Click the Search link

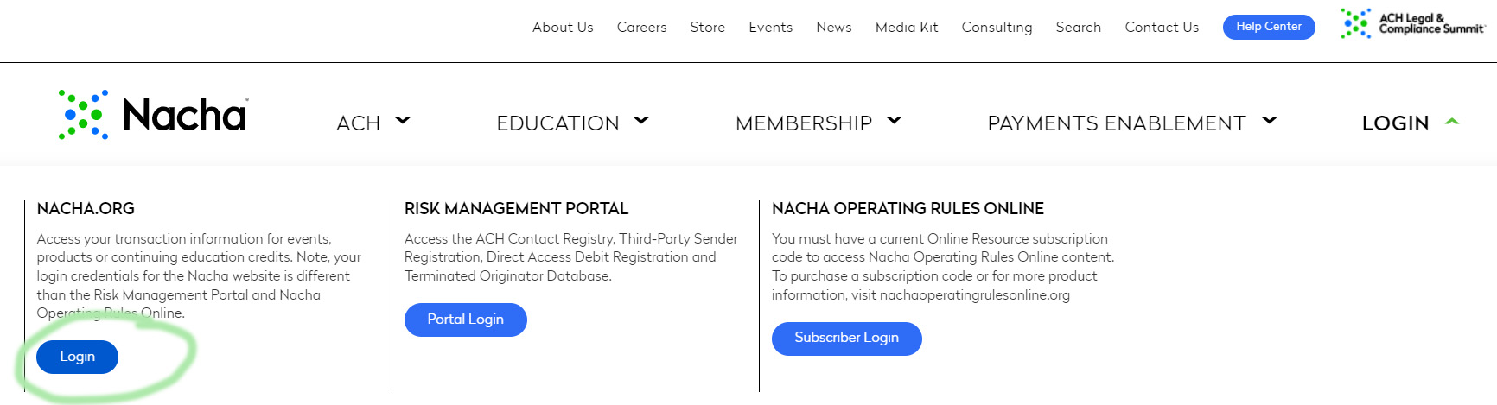pyautogui.click(x=1079, y=28)
